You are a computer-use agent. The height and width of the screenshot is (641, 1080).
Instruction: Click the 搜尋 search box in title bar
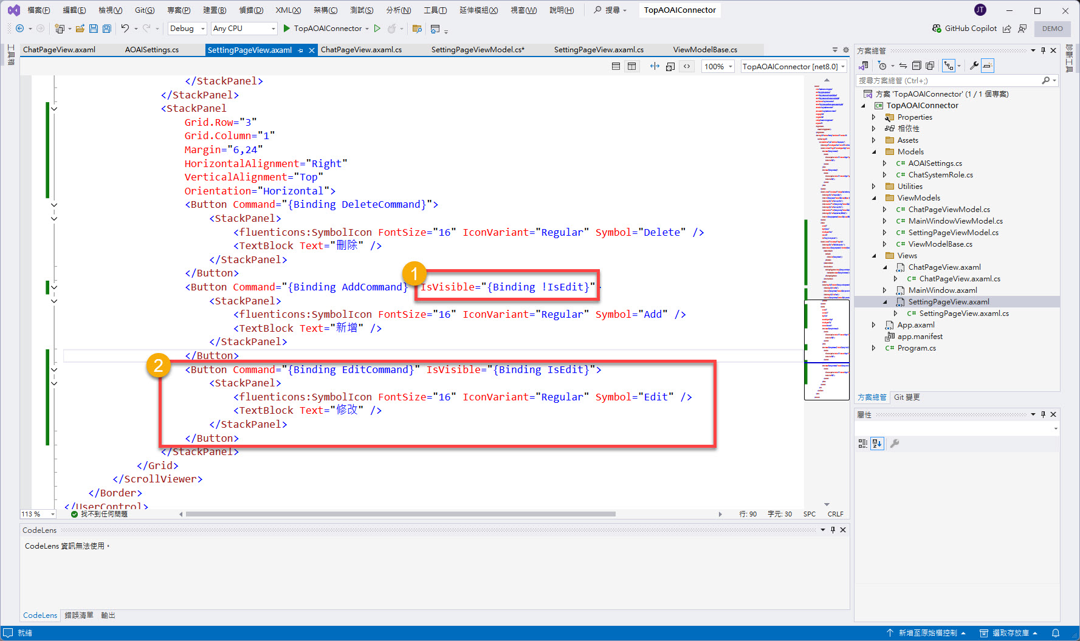pyautogui.click(x=610, y=10)
